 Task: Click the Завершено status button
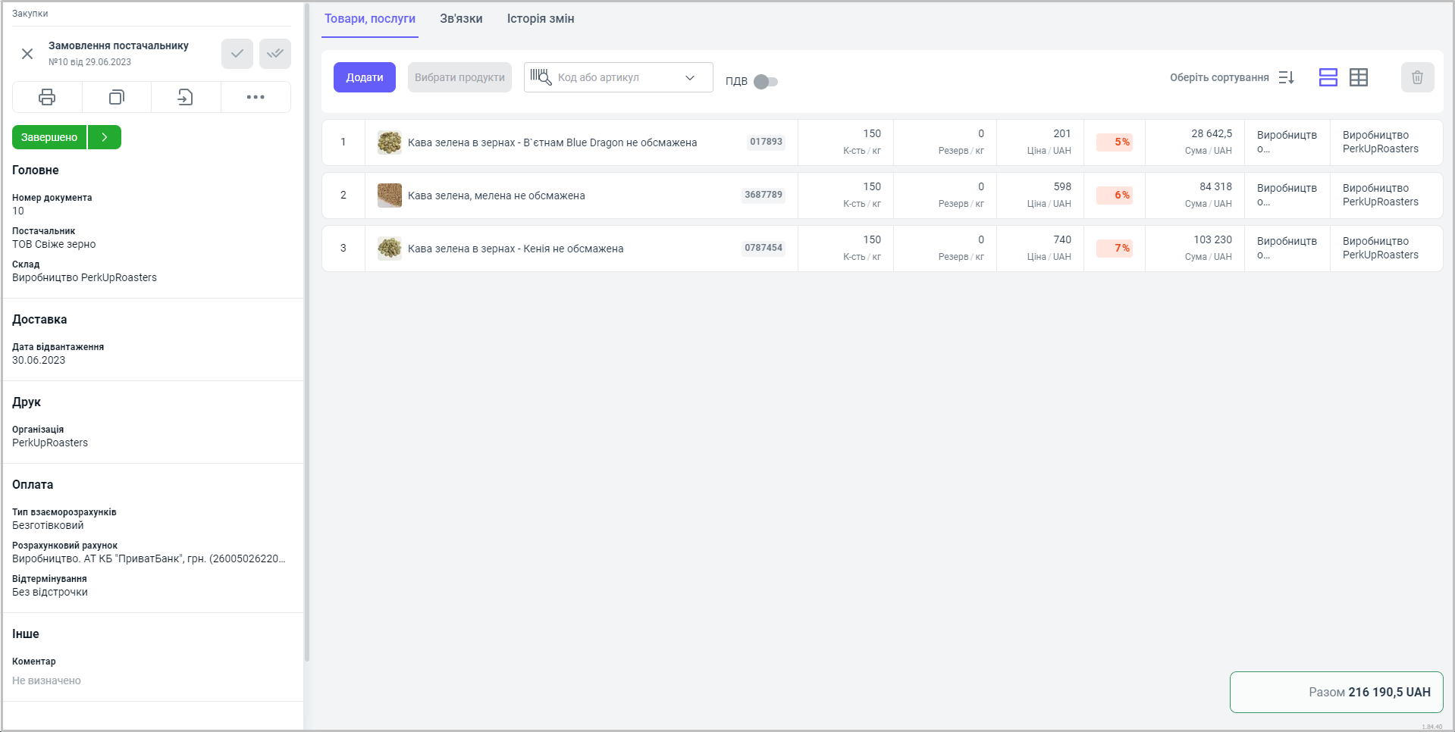[49, 137]
